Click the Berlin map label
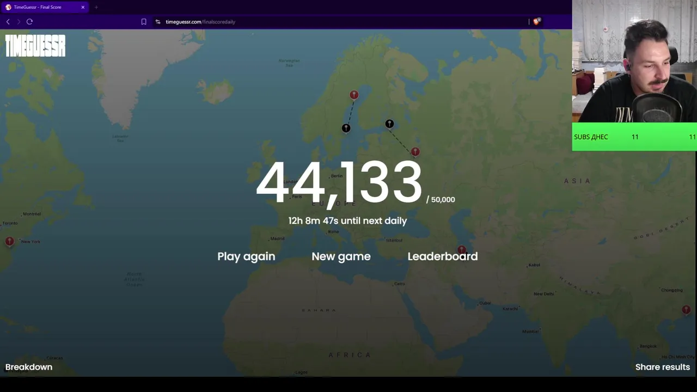Viewport: 697px width, 392px height. tap(337, 176)
